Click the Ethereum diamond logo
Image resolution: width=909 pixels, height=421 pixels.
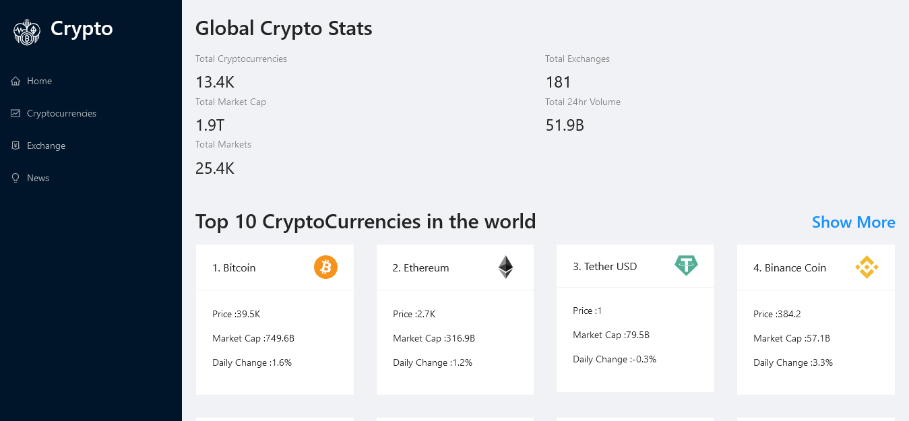point(505,267)
